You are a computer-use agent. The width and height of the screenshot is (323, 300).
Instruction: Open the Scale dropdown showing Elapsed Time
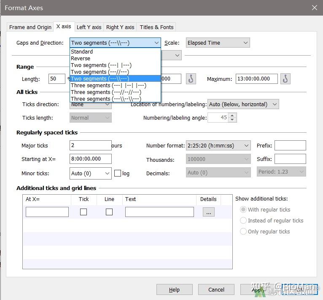pos(218,43)
